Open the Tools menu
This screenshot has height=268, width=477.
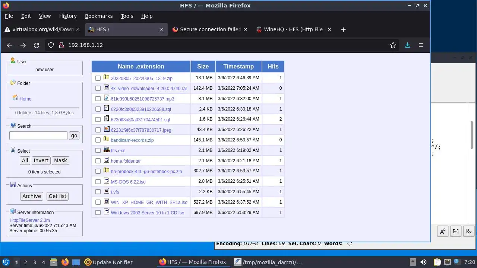(127, 16)
